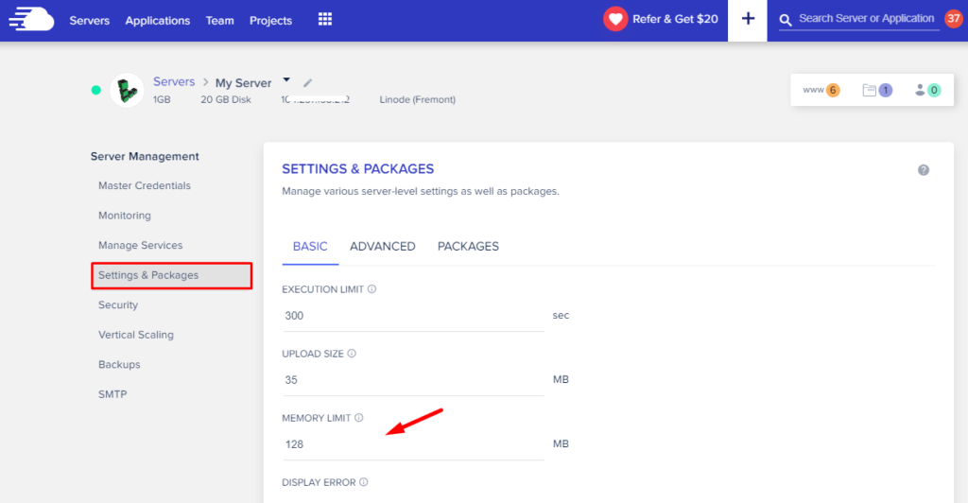Click the Memory Limit input field
This screenshot has height=503, width=968.
(413, 443)
